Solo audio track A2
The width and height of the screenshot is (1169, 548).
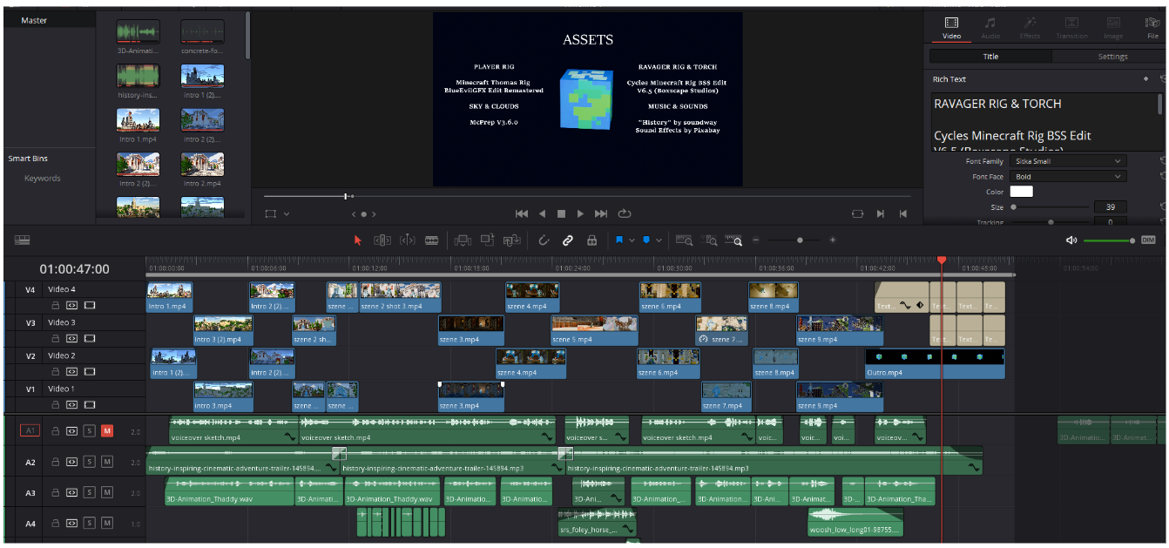89,463
